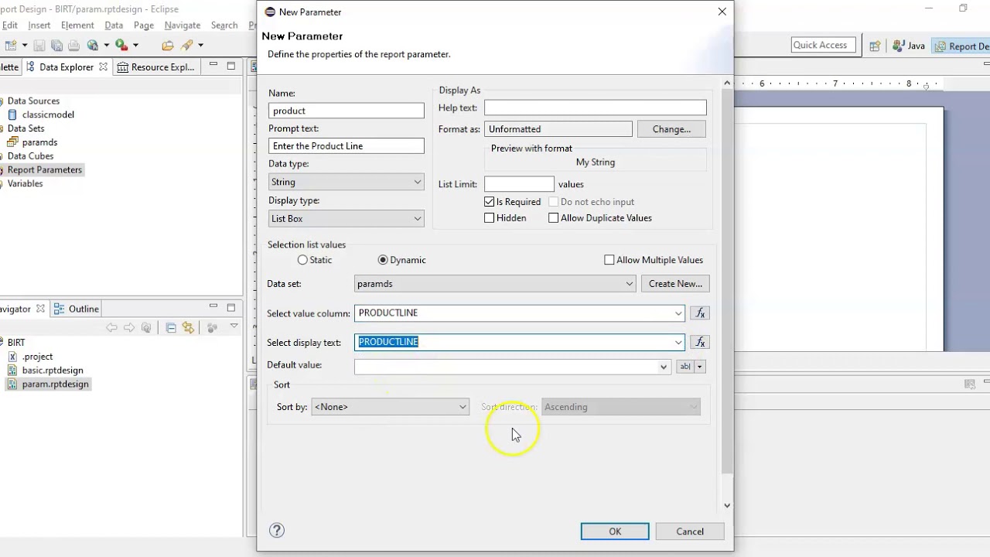Viewport: 990px width, 557px height.
Task: Enable Allow Duplicate Values checkbox
Action: 554,218
